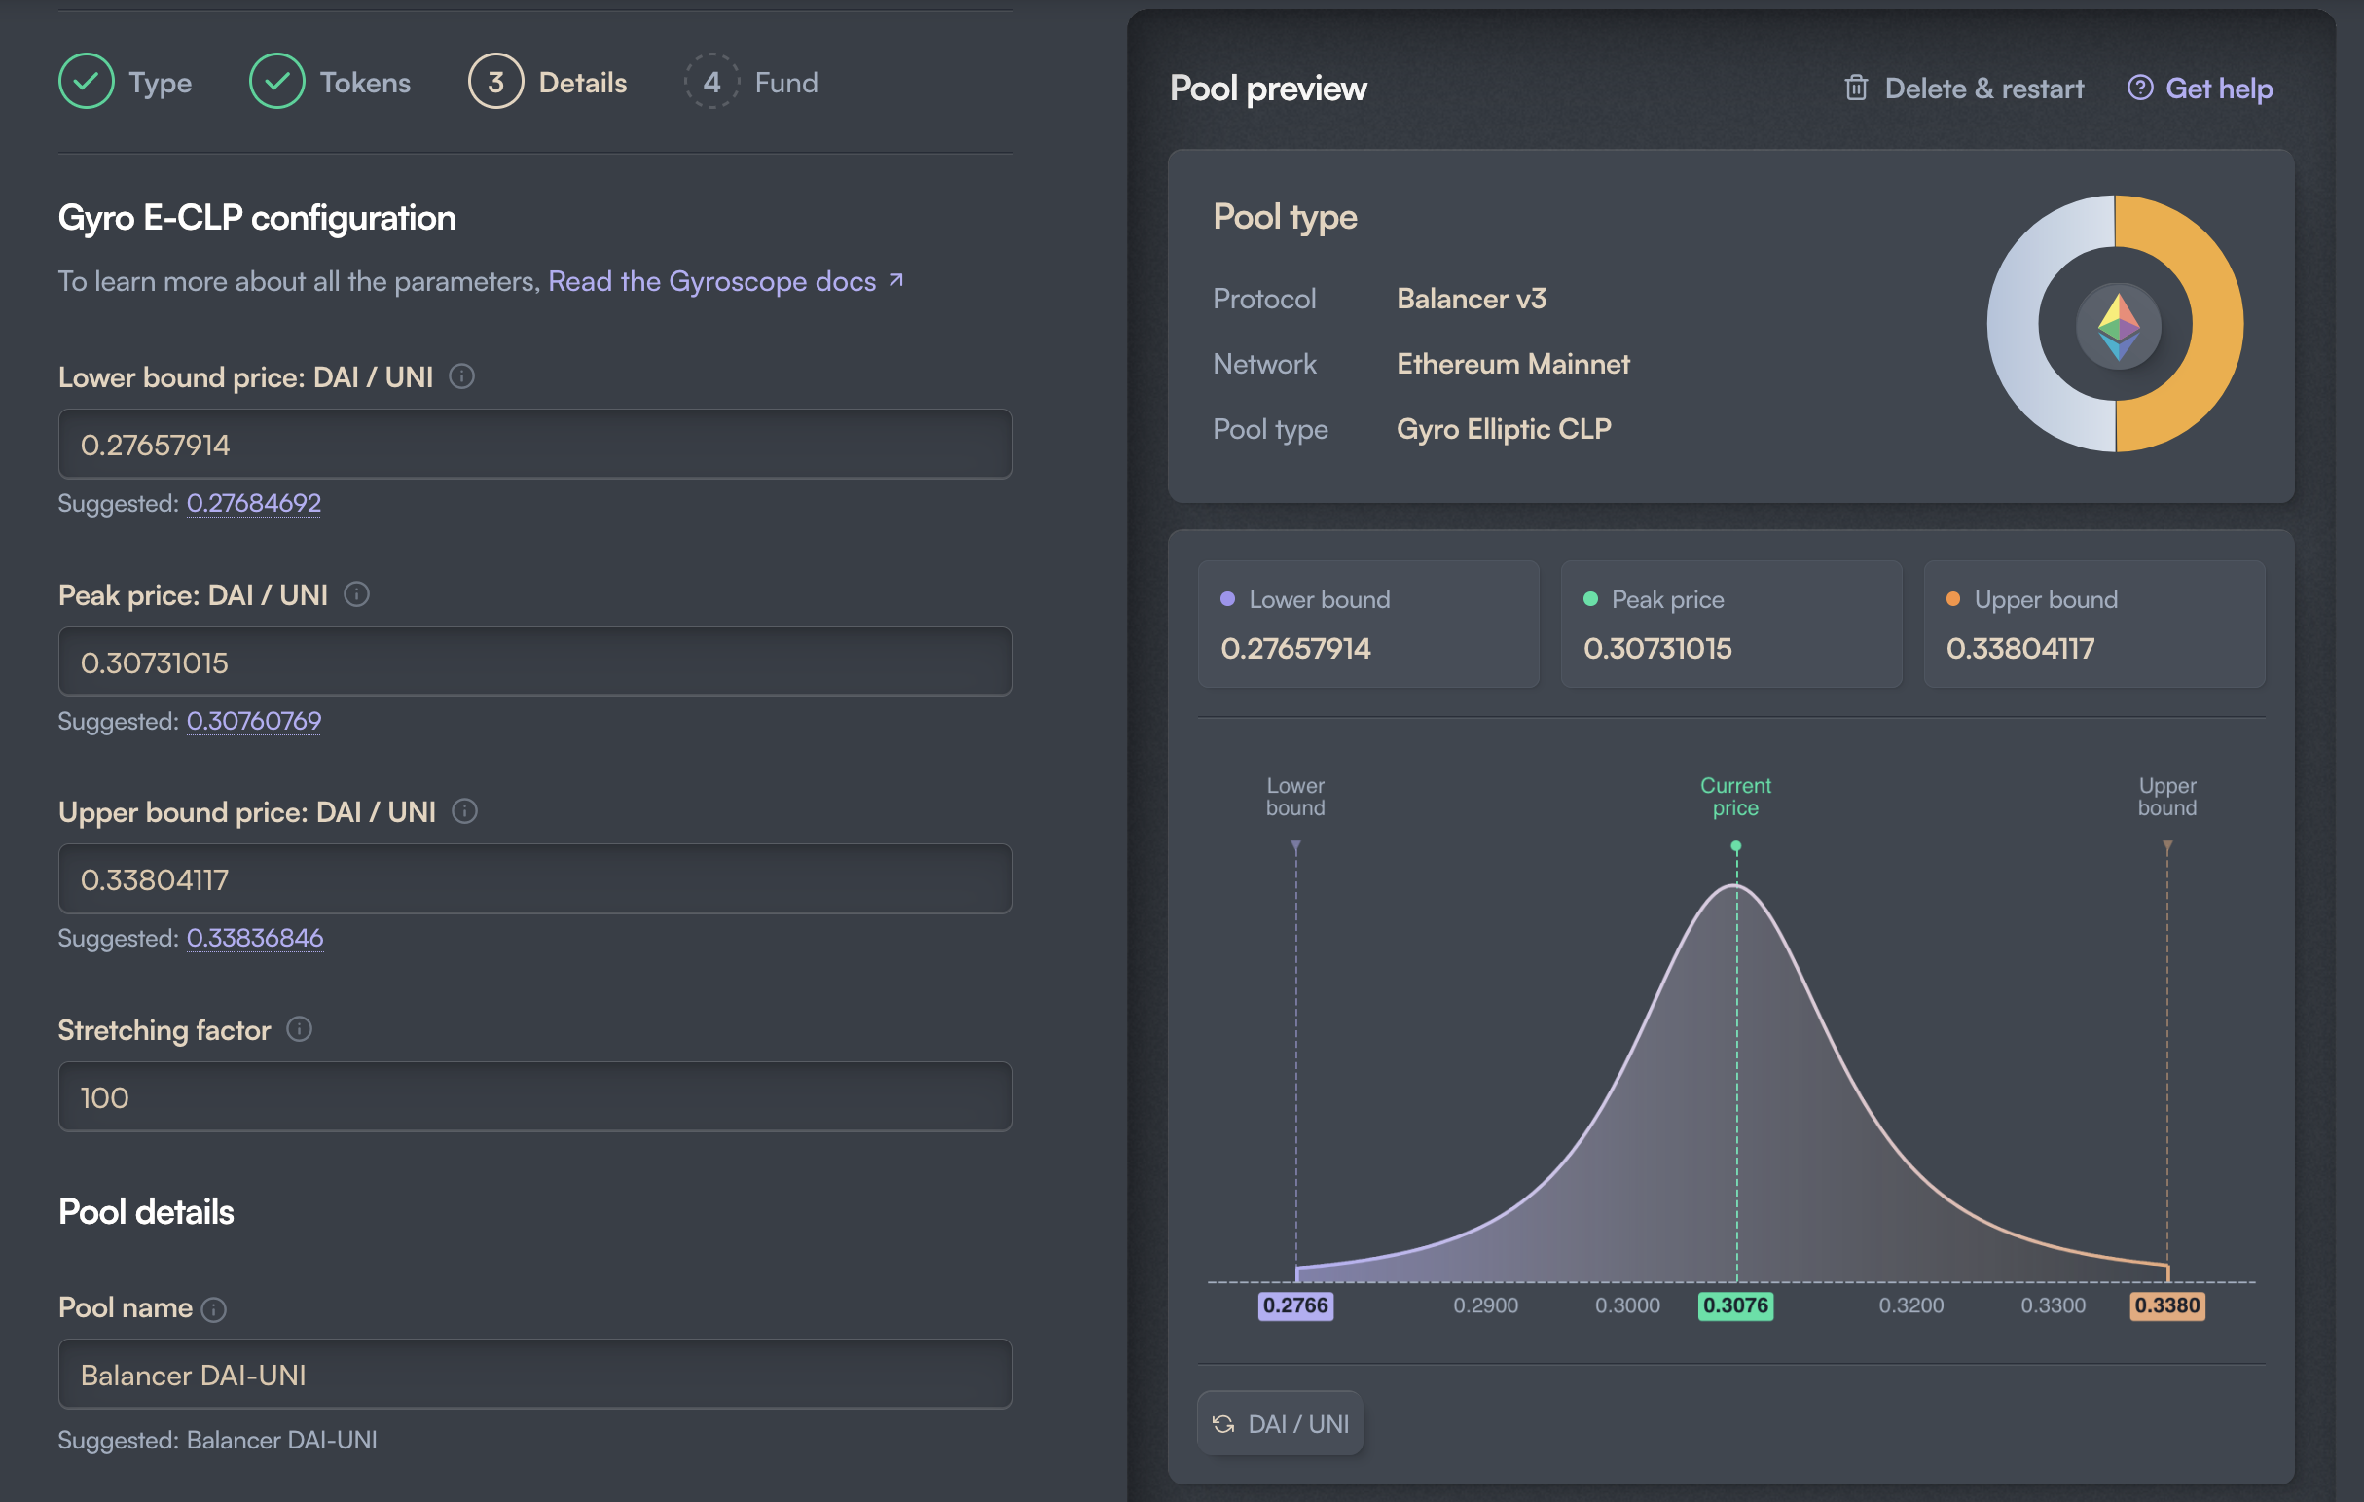Click the Upper bound marker on chart
The width and height of the screenshot is (2364, 1502).
coord(2167,845)
